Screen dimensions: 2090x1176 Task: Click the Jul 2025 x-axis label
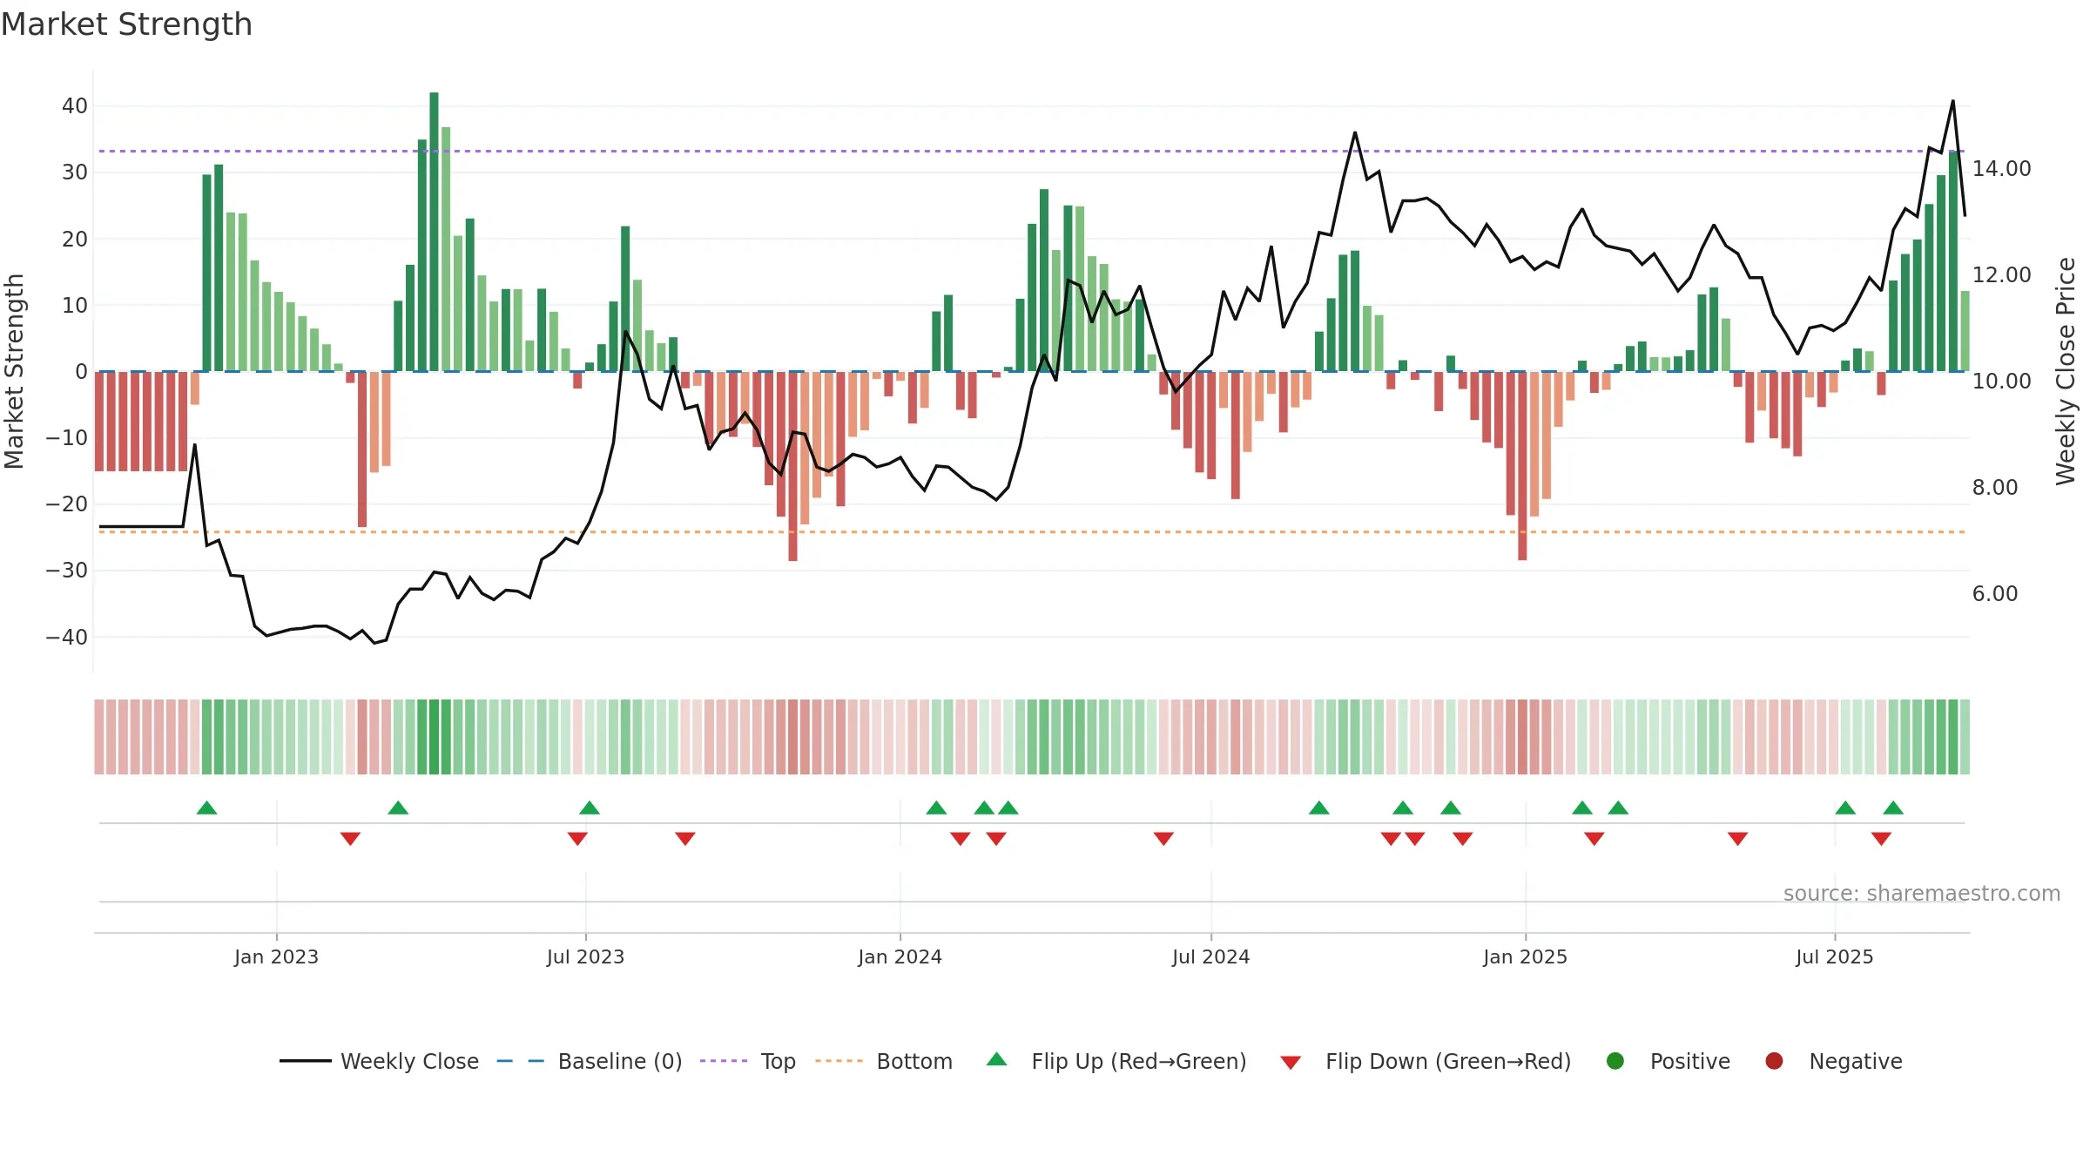point(1834,957)
